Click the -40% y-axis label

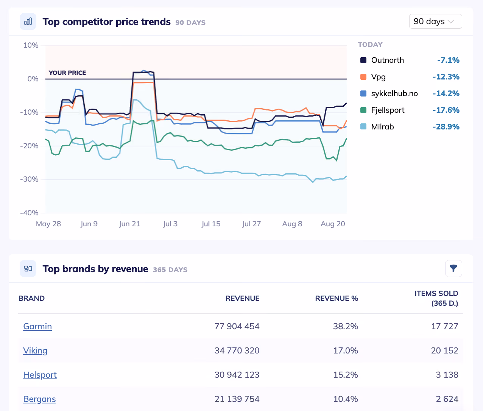pyautogui.click(x=30, y=213)
